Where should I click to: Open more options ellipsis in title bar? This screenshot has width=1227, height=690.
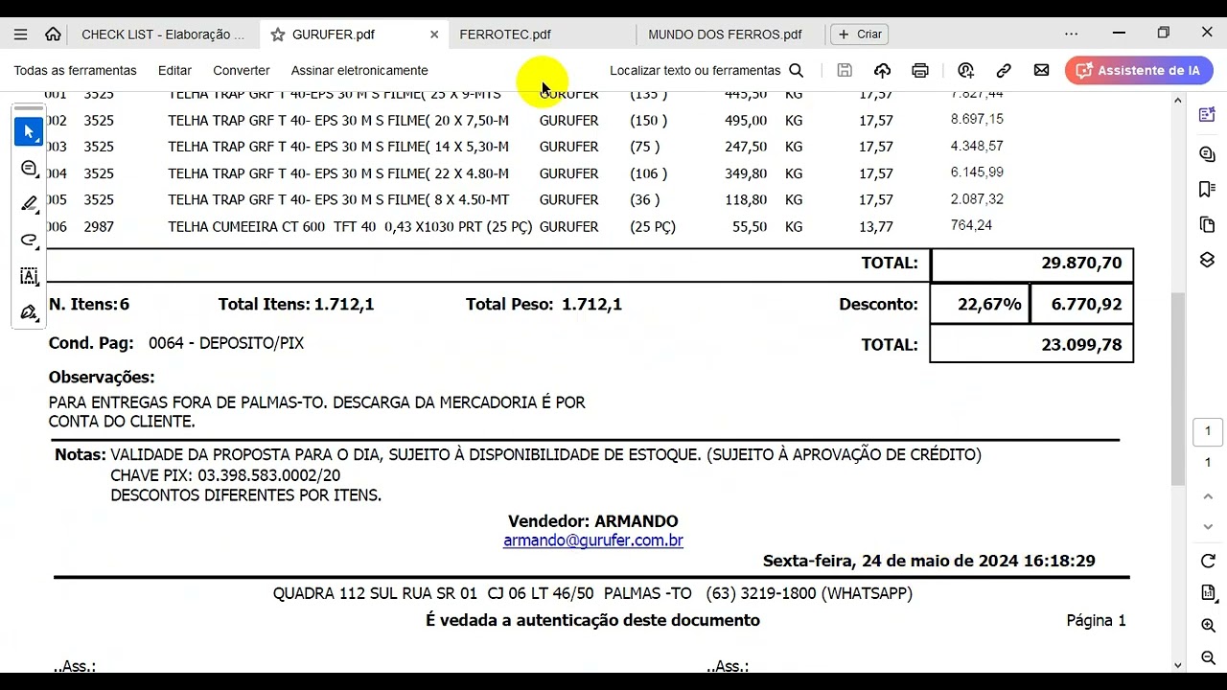point(1072,34)
